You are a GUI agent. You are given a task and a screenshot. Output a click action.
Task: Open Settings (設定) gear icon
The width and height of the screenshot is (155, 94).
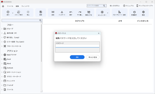point(143,12)
